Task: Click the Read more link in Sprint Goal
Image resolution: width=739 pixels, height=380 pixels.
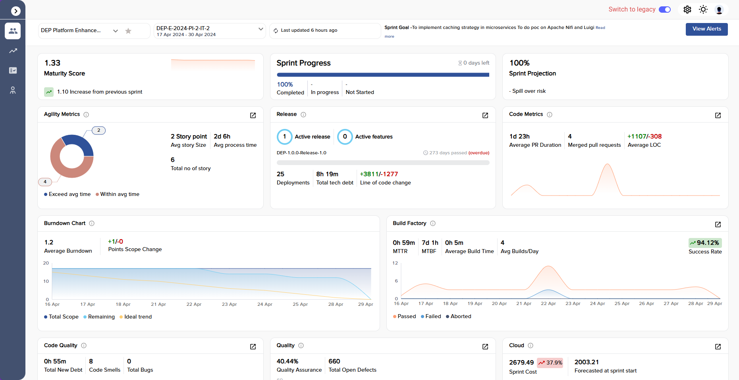Action: [600, 28]
